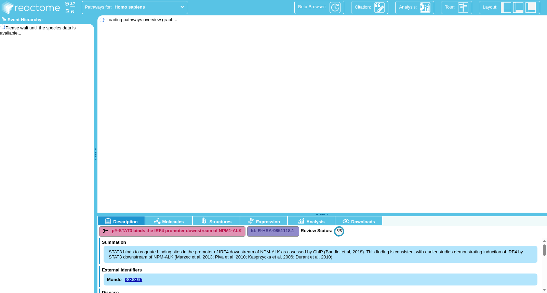Click the 'Beta Browser:' label
The height and width of the screenshot is (293, 547).
click(312, 7)
